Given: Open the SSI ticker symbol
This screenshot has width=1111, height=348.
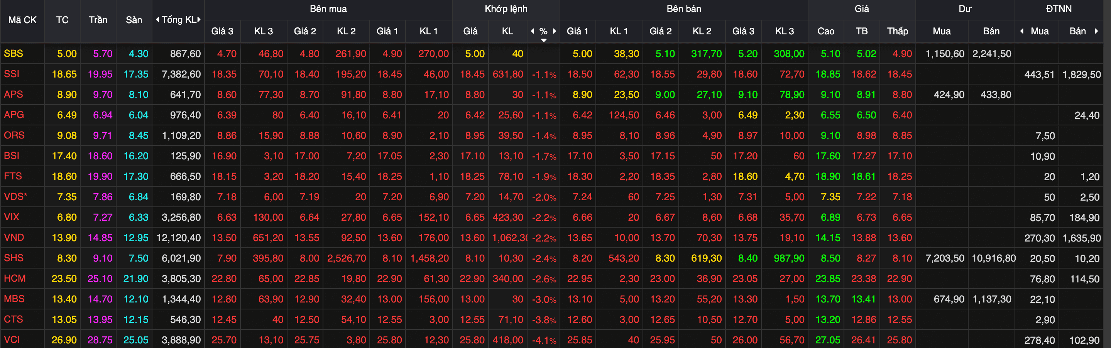Looking at the screenshot, I should (12, 74).
